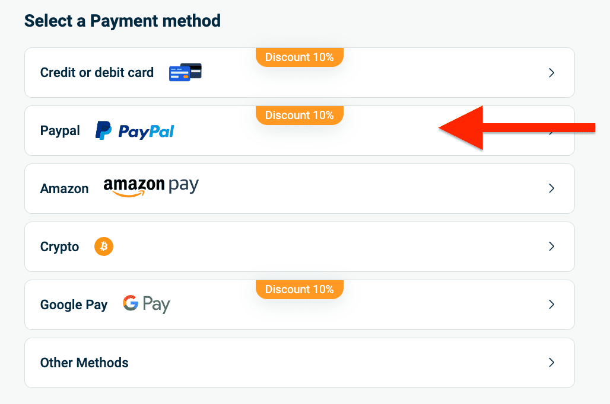Expand the Crypto option chevron
Image resolution: width=610 pixels, height=404 pixels.
(551, 246)
